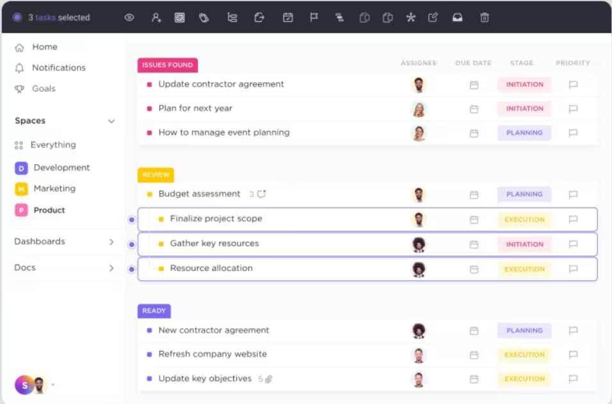This screenshot has width=612, height=404.
Task: Change the Initiation stage of Plan for next year
Action: coord(524,109)
